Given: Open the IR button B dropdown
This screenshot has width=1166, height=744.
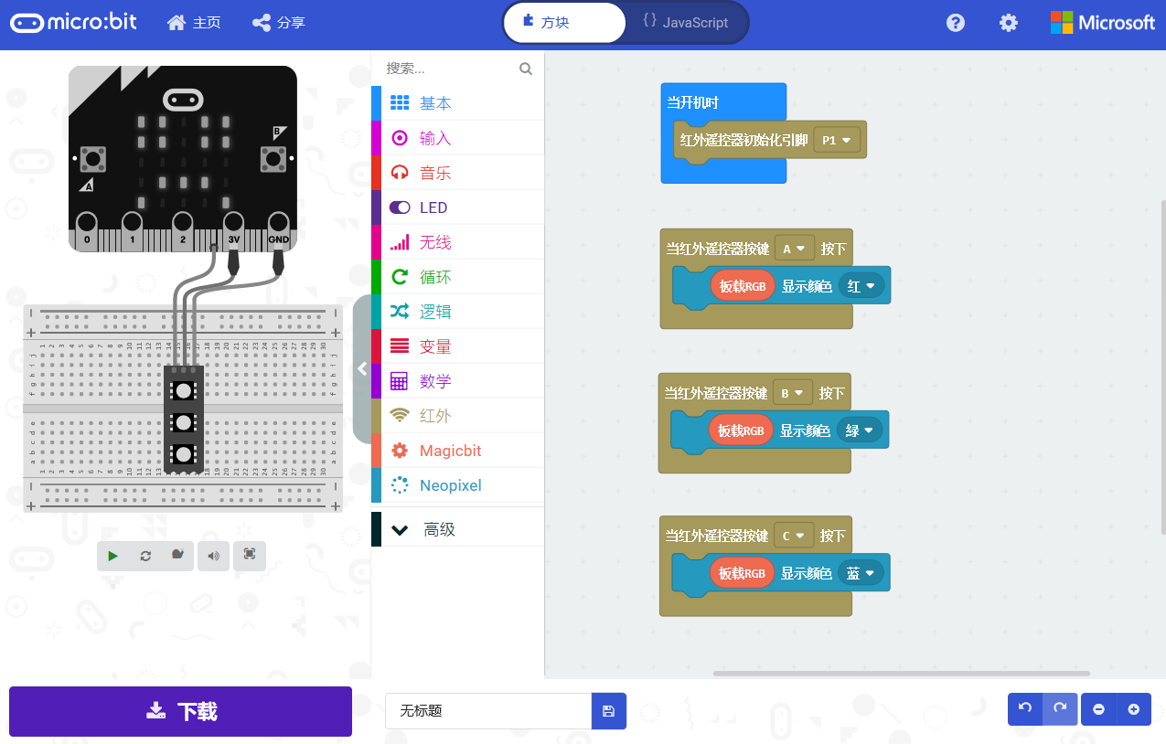Looking at the screenshot, I should [x=792, y=393].
